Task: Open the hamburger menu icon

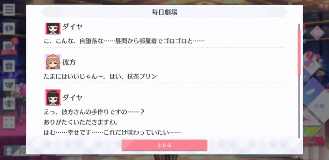Action: tap(9, 9)
